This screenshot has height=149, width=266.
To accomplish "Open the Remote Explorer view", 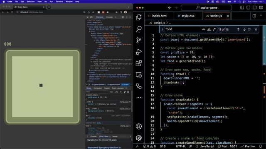I will pos(138,75).
